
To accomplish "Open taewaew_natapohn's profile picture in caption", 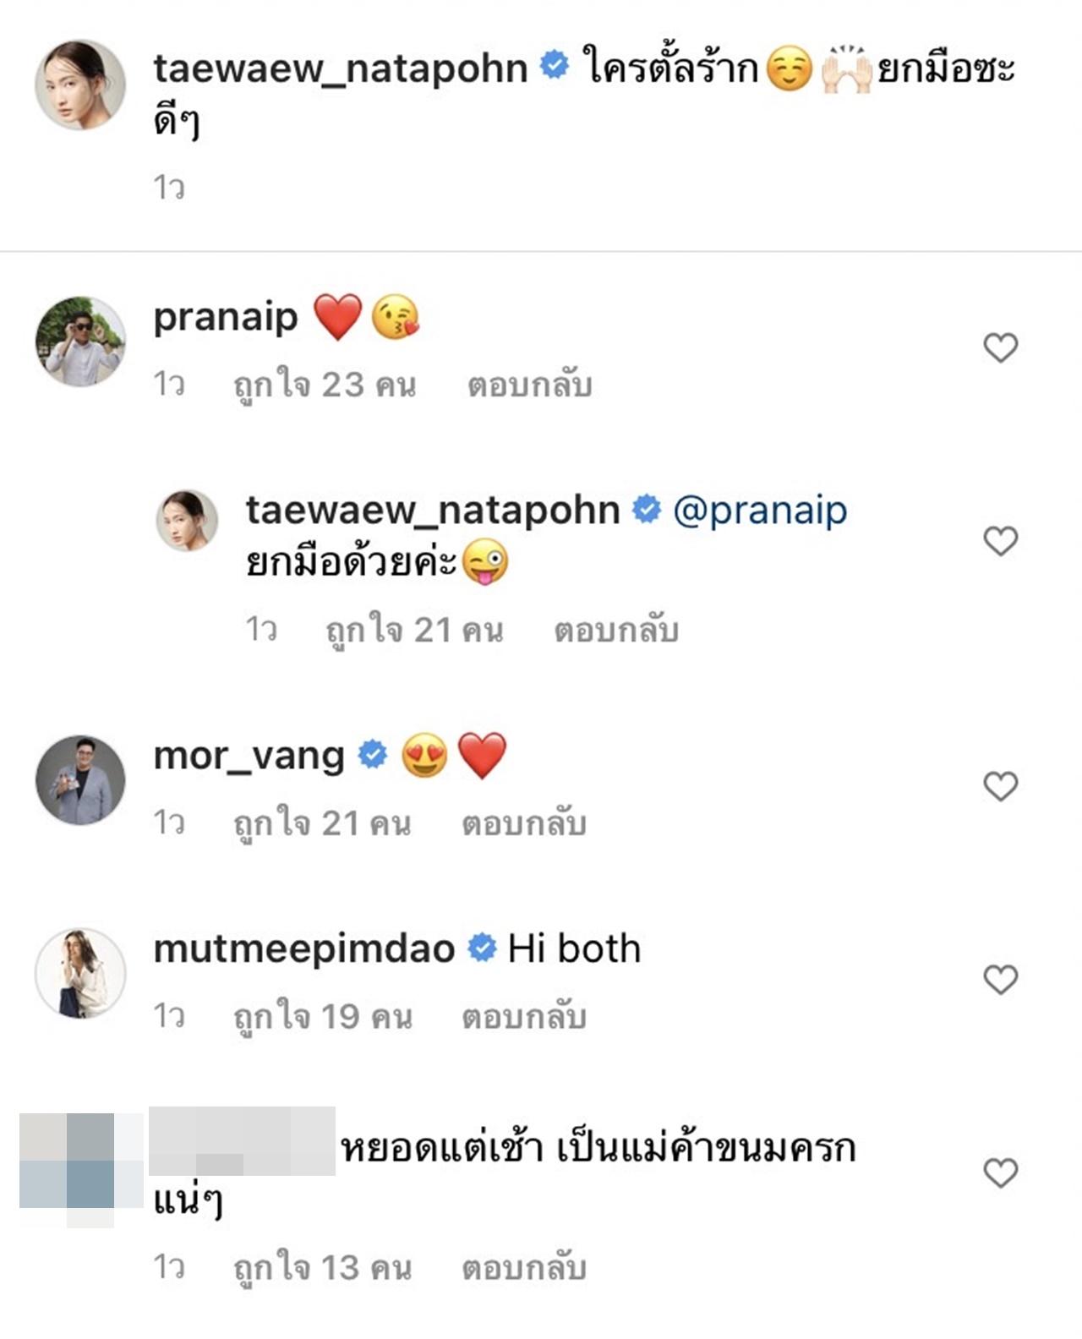I will pyautogui.click(x=79, y=85).
